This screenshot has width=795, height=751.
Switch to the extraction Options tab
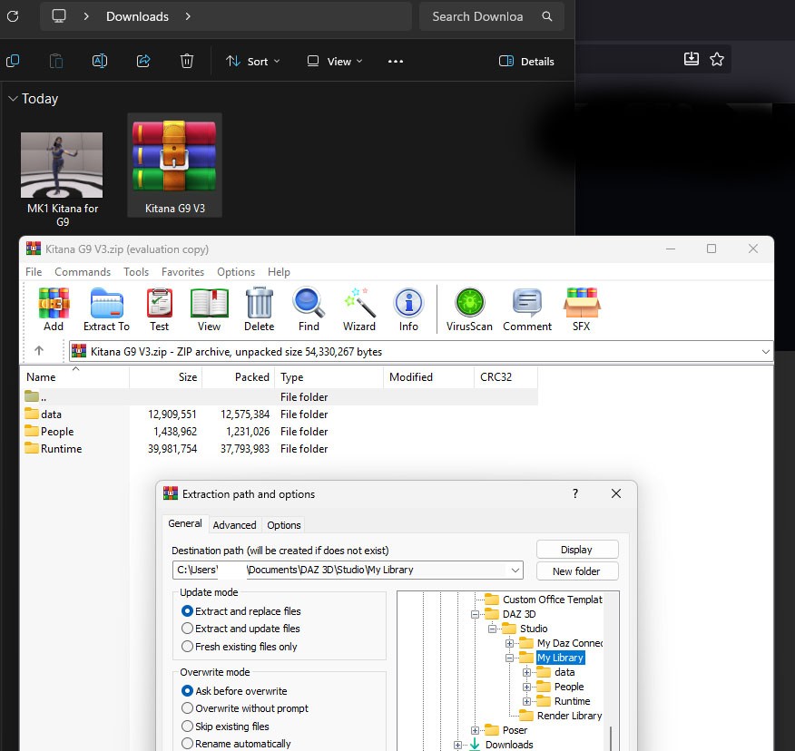click(284, 525)
